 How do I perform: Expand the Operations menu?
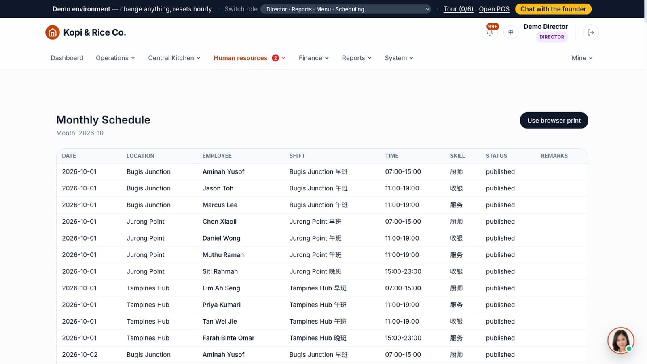[115, 58]
